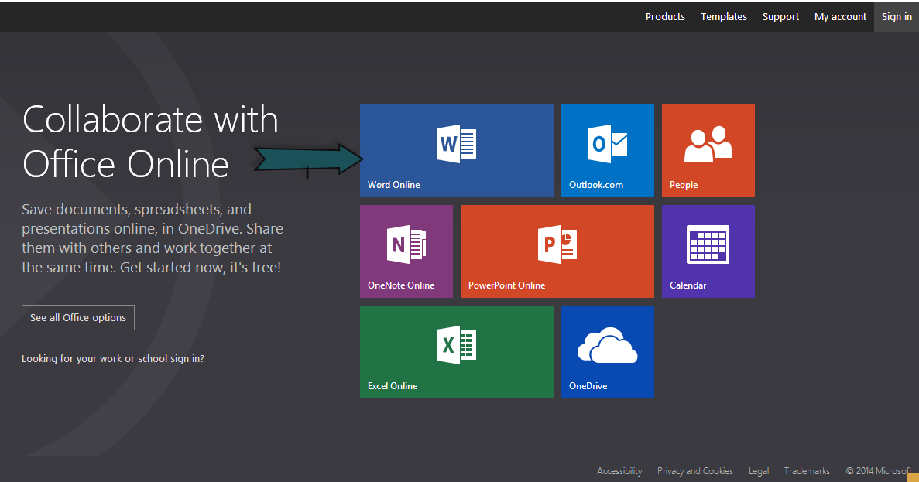Open the Calendar grid icon
The image size is (919, 482).
pos(708,244)
